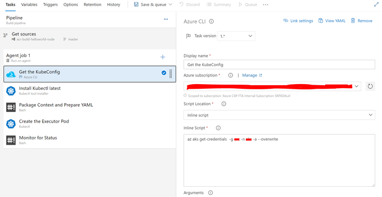Open the Task version dropdown
The image size is (382, 197).
pos(236,36)
